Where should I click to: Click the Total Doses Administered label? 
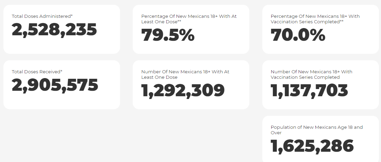click(x=41, y=16)
